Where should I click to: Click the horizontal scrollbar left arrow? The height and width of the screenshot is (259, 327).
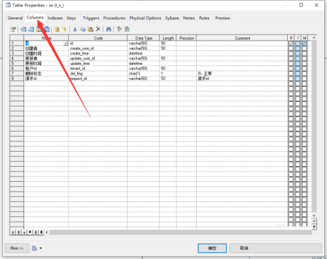pyautogui.click(x=46, y=232)
